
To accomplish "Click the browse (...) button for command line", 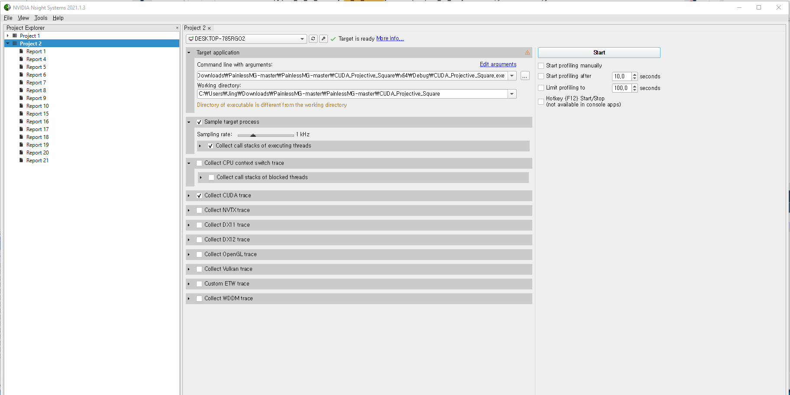I will pyautogui.click(x=525, y=76).
